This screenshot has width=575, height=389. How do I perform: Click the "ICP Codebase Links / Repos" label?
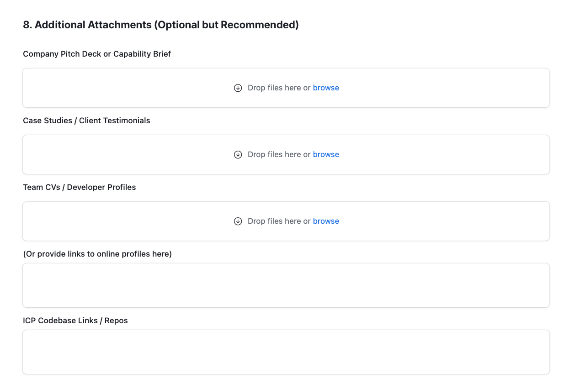[75, 321]
